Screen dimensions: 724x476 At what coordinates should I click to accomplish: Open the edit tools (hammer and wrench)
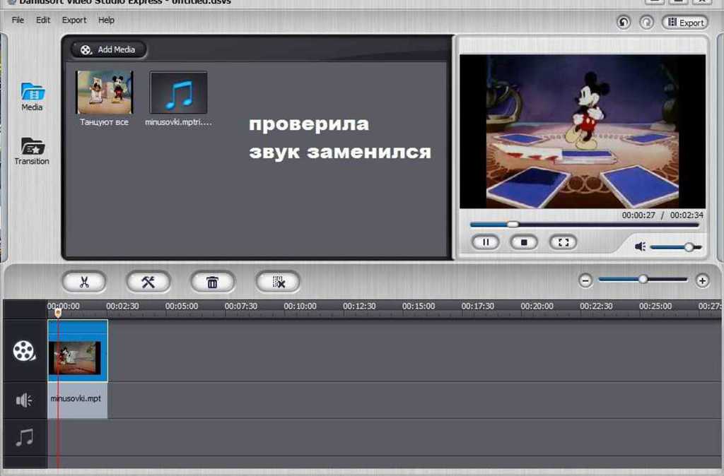point(148,282)
